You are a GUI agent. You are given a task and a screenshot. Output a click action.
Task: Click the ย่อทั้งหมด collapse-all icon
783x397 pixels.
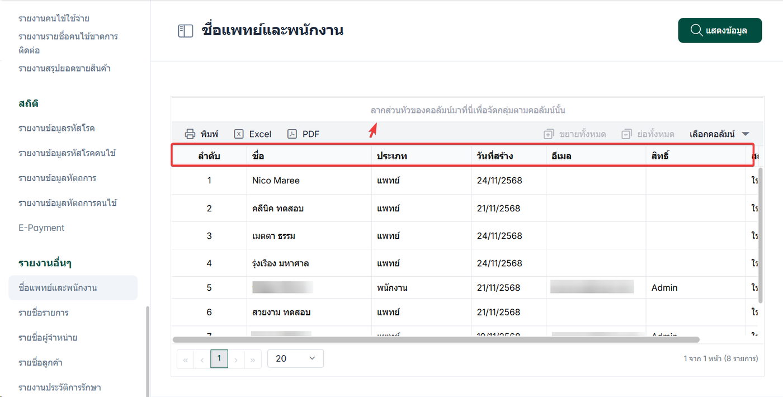point(626,134)
